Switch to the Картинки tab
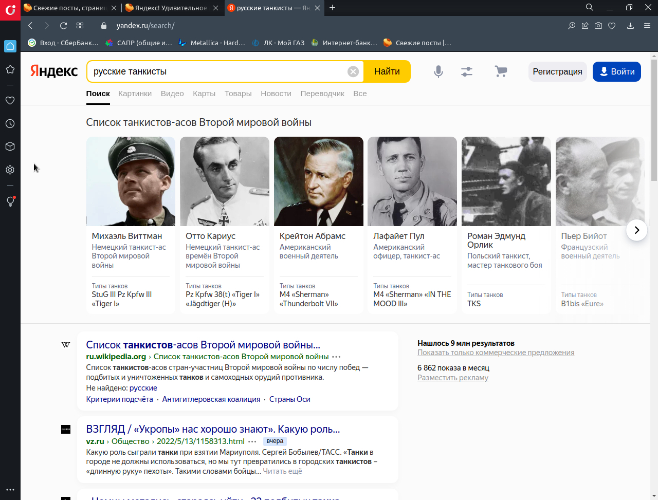This screenshot has height=500, width=658. click(x=135, y=94)
